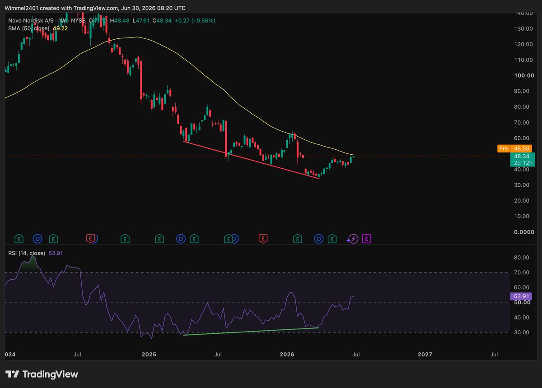Click the blue dividend marker from spring 2025
Image resolution: width=542 pixels, height=388 pixels.
[x=181, y=238]
